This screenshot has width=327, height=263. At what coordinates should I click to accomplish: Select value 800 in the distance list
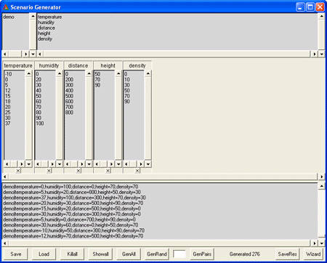[x=69, y=113]
